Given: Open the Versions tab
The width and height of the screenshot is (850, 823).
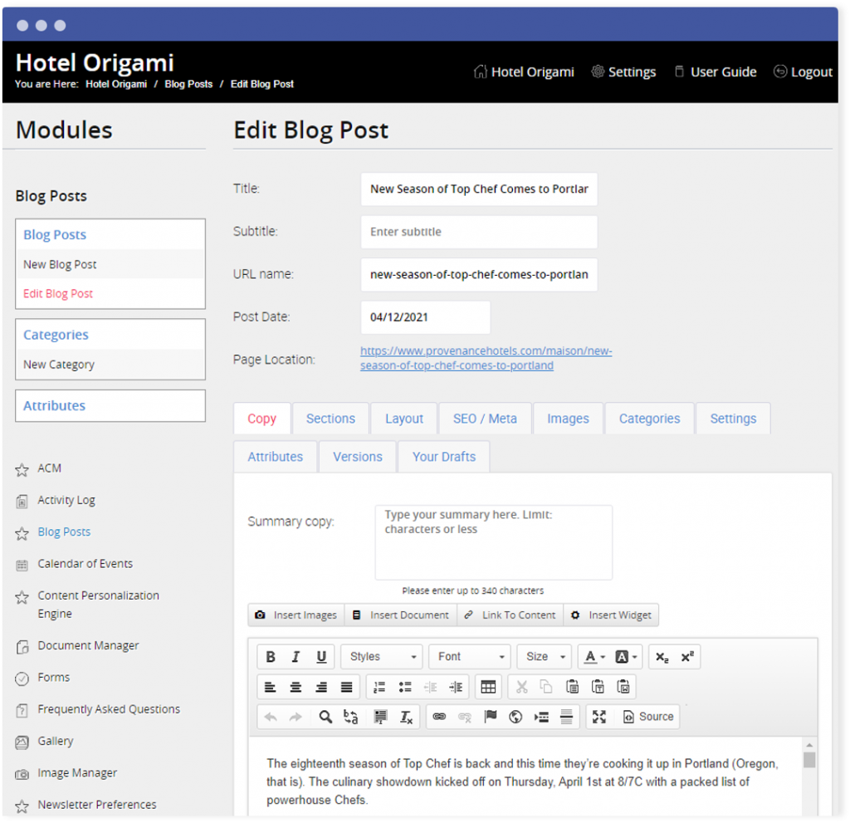Looking at the screenshot, I should [358, 457].
